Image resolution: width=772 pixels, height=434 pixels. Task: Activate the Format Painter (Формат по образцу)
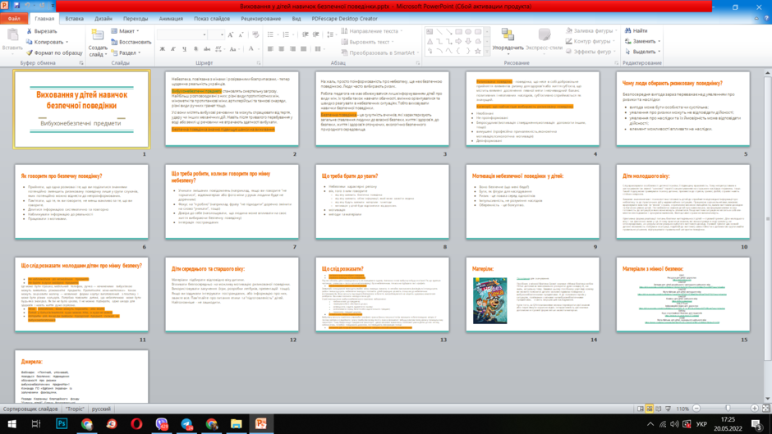coord(54,53)
